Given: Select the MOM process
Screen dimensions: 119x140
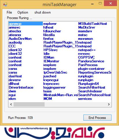Looking at the screenshot, I should tap(48, 99).
